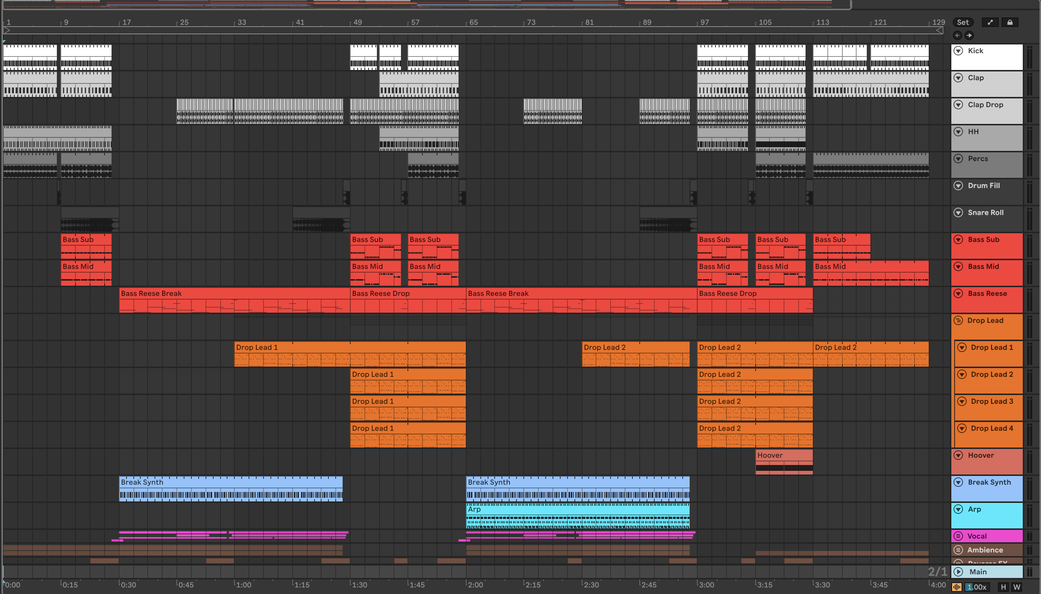Jump to the next locator arrow
This screenshot has height=594, width=1041.
969,35
